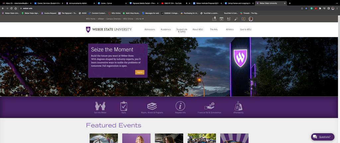Screen dimensions: 340x143
Task: Click the Weber State University logo
Action: pyautogui.click(x=109, y=29)
